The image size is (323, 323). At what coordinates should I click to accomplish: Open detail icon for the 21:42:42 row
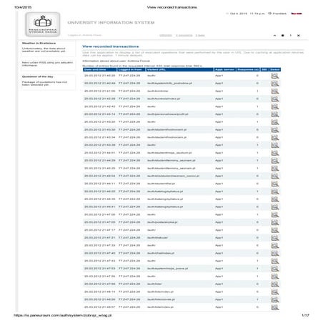coord(275,106)
